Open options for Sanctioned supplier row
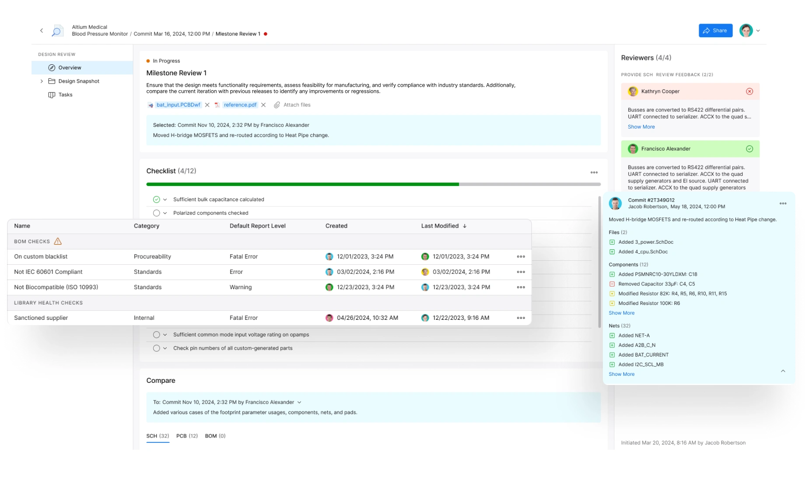 pyautogui.click(x=521, y=318)
